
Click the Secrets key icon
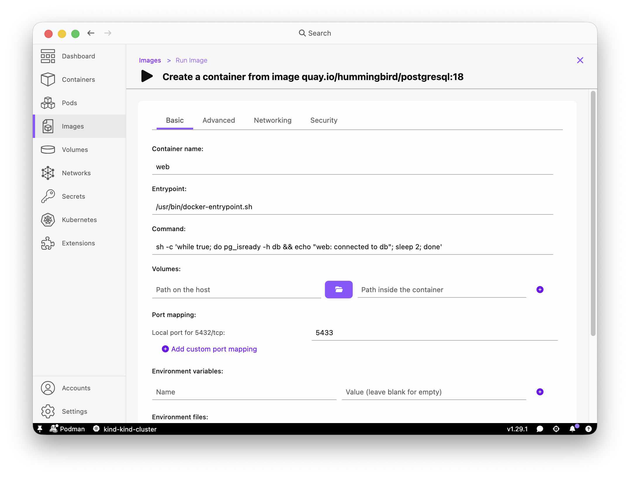pyautogui.click(x=48, y=196)
